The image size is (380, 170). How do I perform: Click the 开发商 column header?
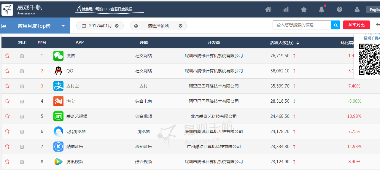(x=214, y=42)
